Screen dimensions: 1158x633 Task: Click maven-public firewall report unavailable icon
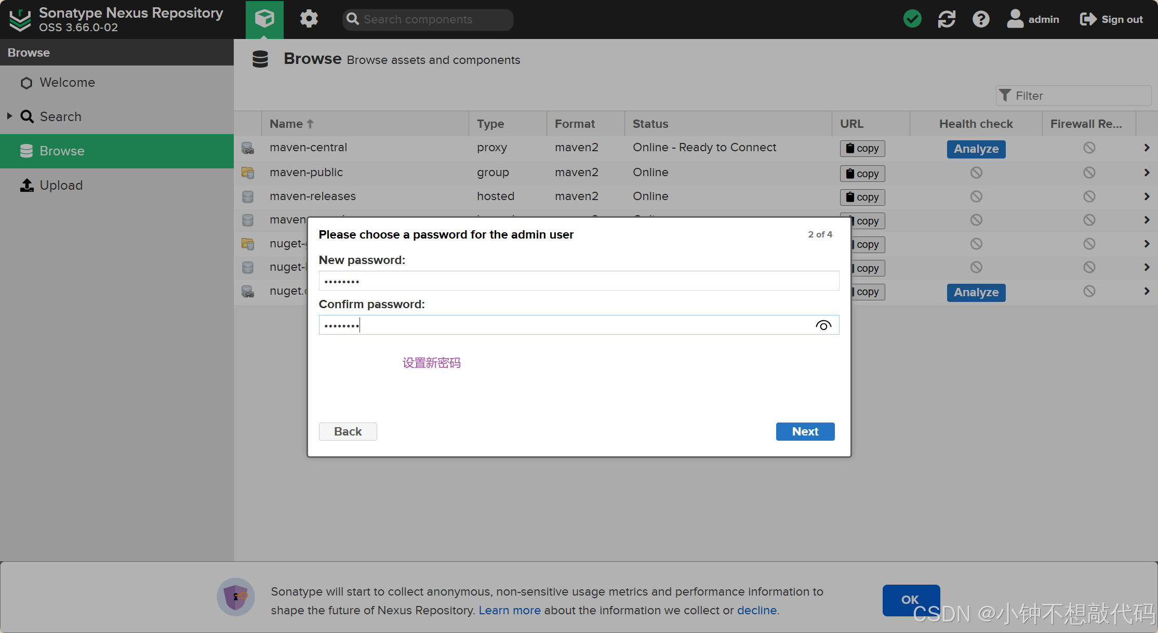point(1089,173)
